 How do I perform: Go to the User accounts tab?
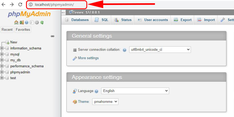152,20
